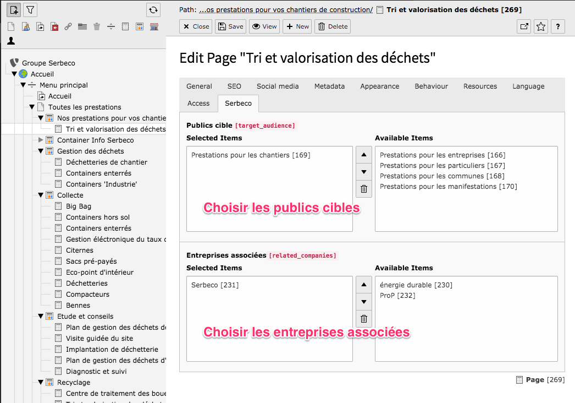Viewport: 575px width, 403px height.
Task: Switch to the SEO tab
Action: 234,86
